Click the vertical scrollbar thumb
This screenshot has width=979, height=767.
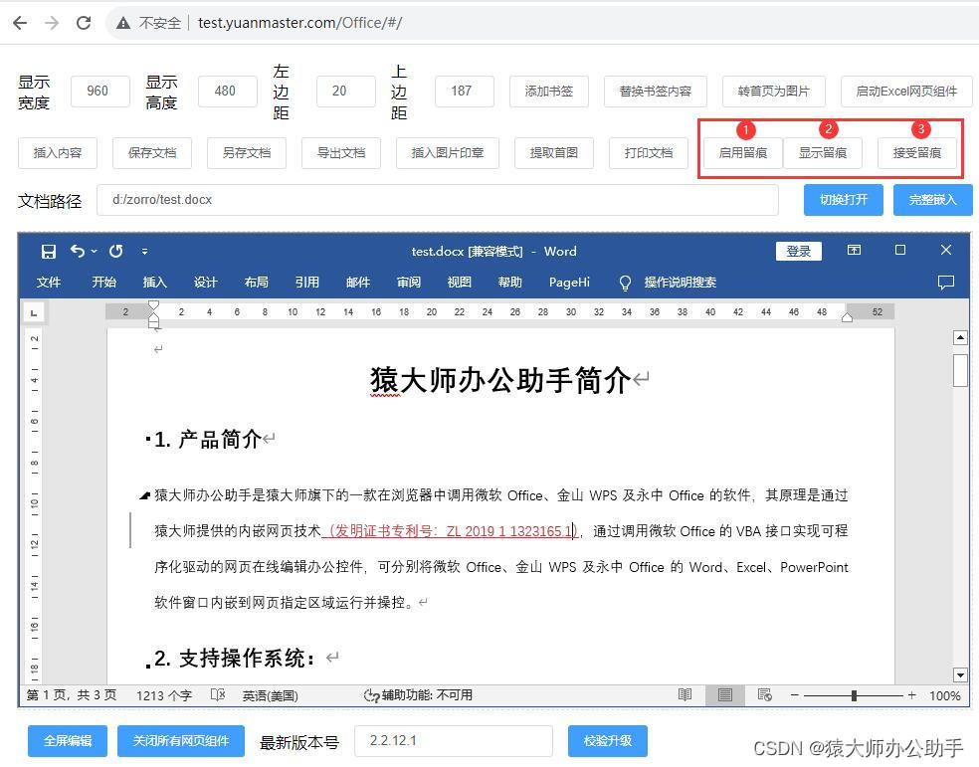tap(960, 370)
